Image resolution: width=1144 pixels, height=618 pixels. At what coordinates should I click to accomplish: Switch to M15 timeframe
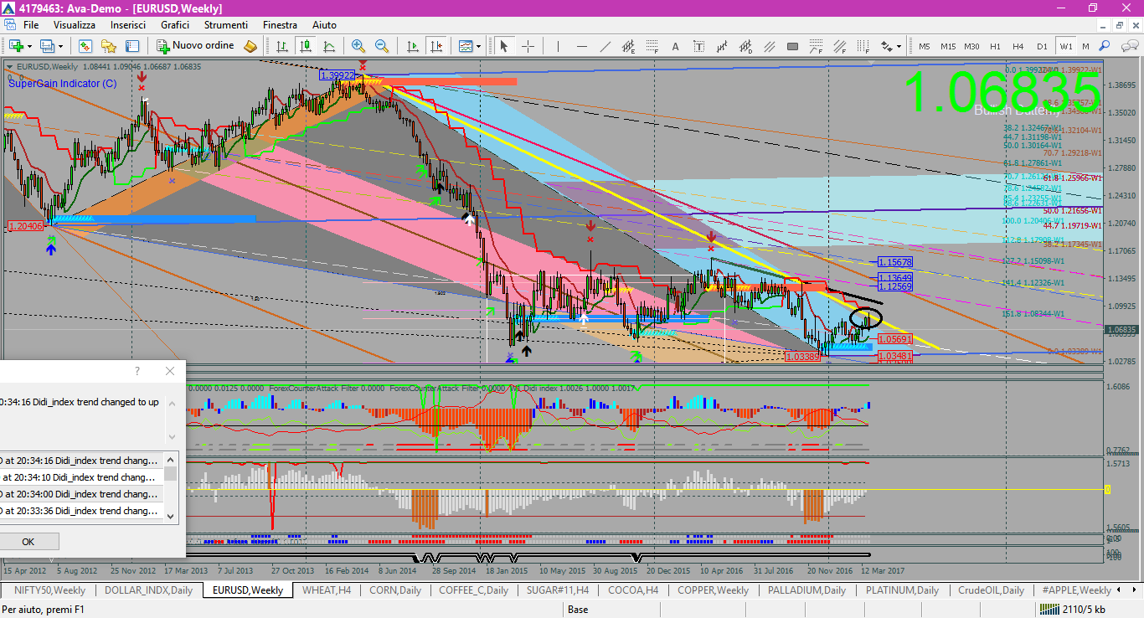pyautogui.click(x=948, y=46)
